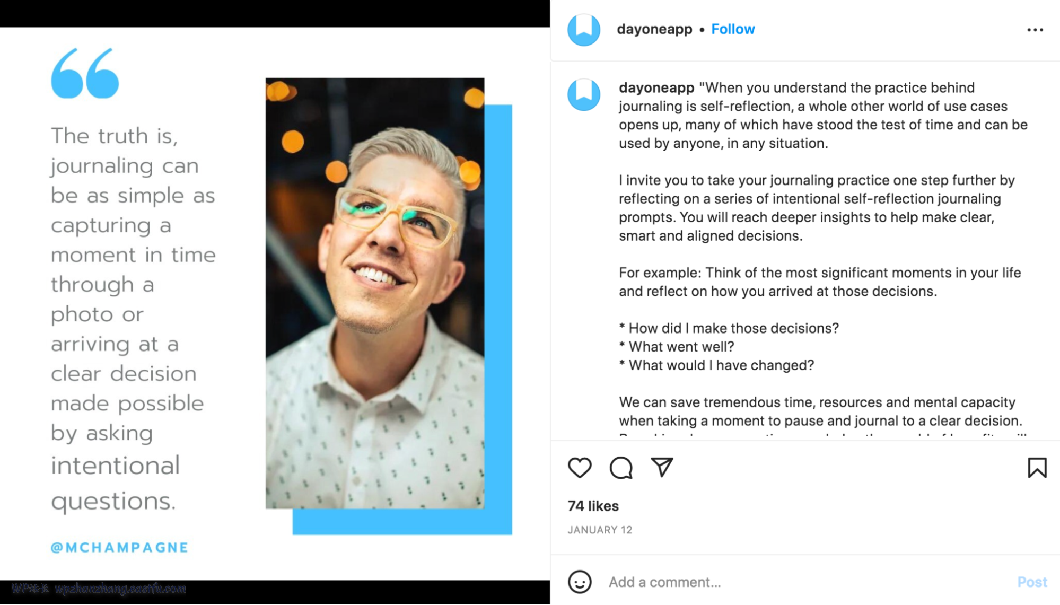Click the dayoneapp avatar in the header
The height and width of the screenshot is (605, 1060).
(x=583, y=30)
